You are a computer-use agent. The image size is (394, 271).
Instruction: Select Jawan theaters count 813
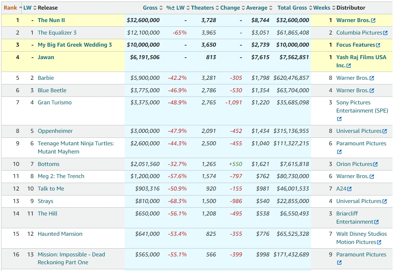(x=211, y=57)
